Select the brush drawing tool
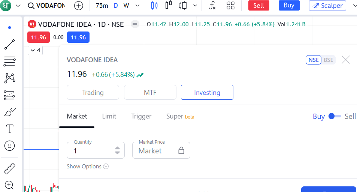The width and height of the screenshot is (357, 192). point(9,112)
